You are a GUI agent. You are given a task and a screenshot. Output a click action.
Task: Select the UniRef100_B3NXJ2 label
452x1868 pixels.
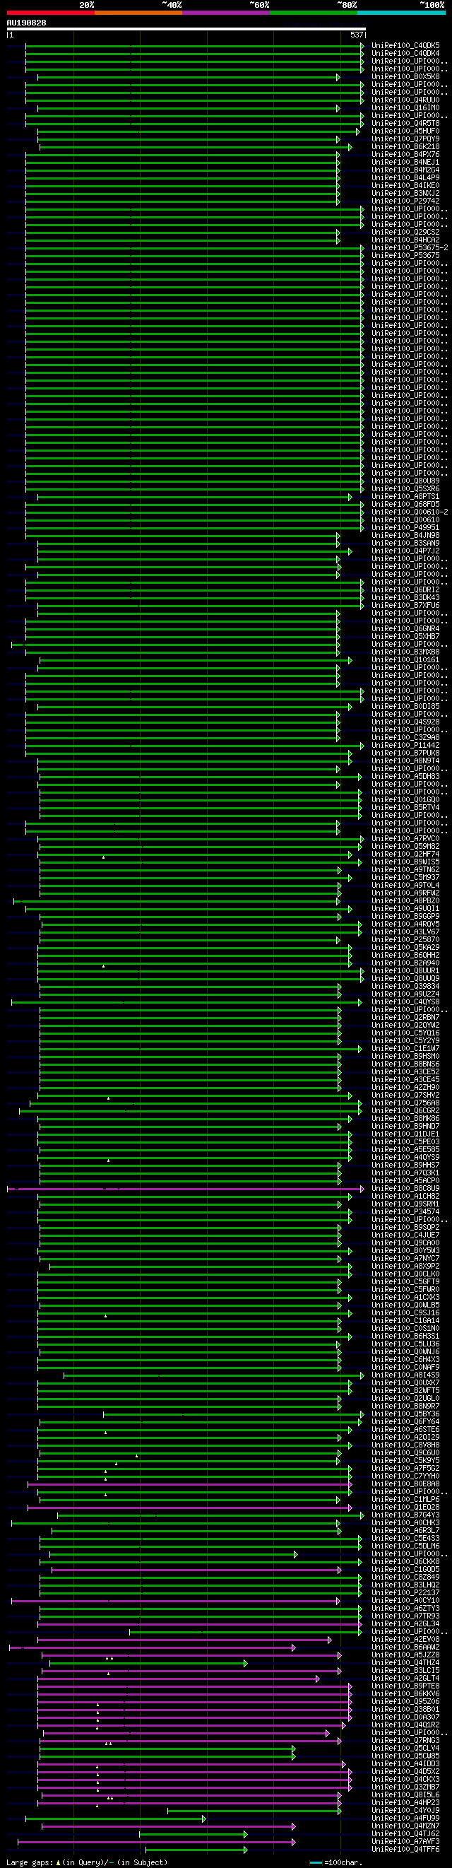[x=405, y=194]
